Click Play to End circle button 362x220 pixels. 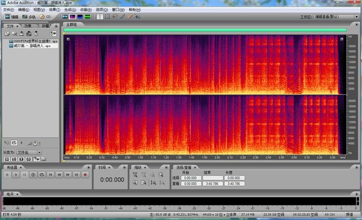[33, 175]
